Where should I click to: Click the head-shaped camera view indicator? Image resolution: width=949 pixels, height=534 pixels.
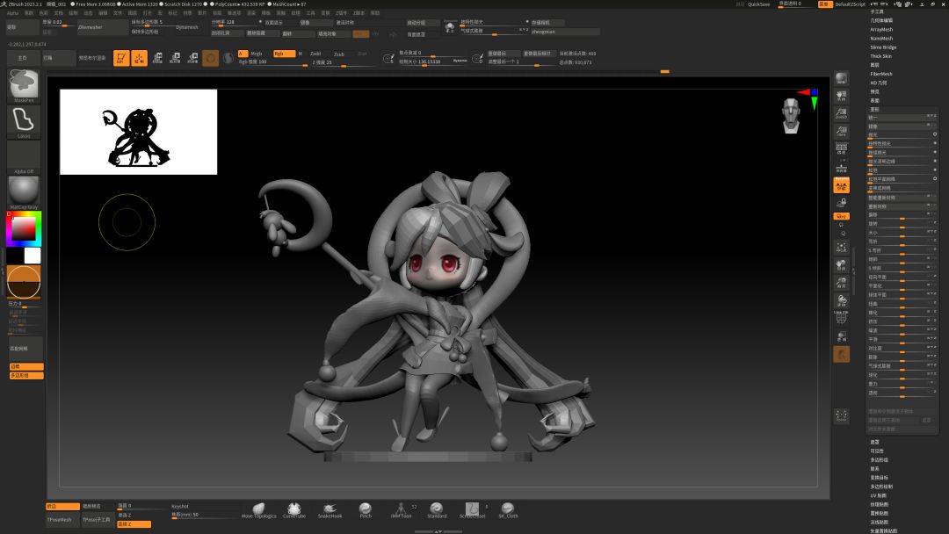791,116
